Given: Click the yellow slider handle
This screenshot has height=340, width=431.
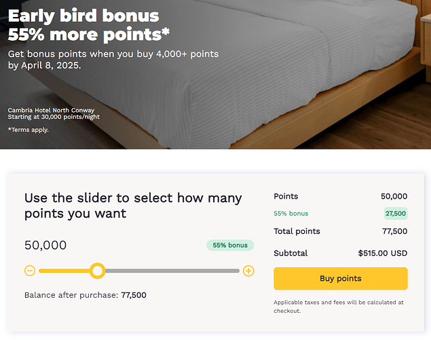Looking at the screenshot, I should pyautogui.click(x=98, y=271).
